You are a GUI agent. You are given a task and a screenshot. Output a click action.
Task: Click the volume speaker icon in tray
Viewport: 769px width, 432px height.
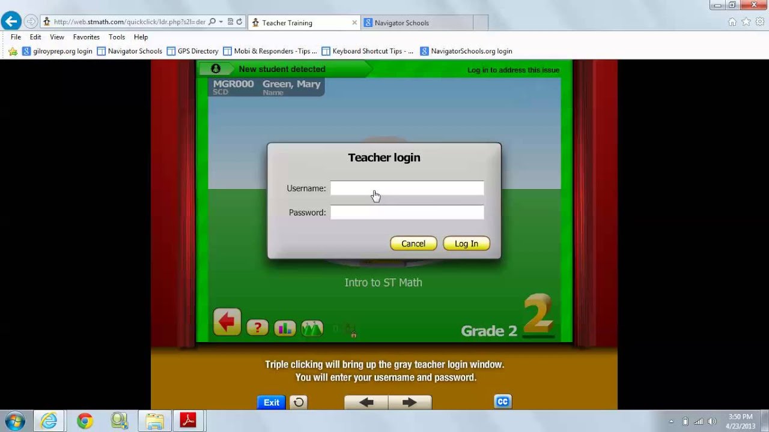click(x=713, y=421)
